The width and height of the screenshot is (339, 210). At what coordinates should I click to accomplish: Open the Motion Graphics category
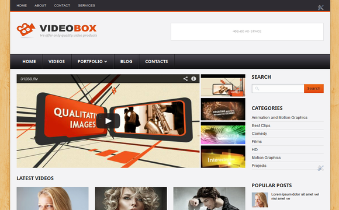pos(266,157)
